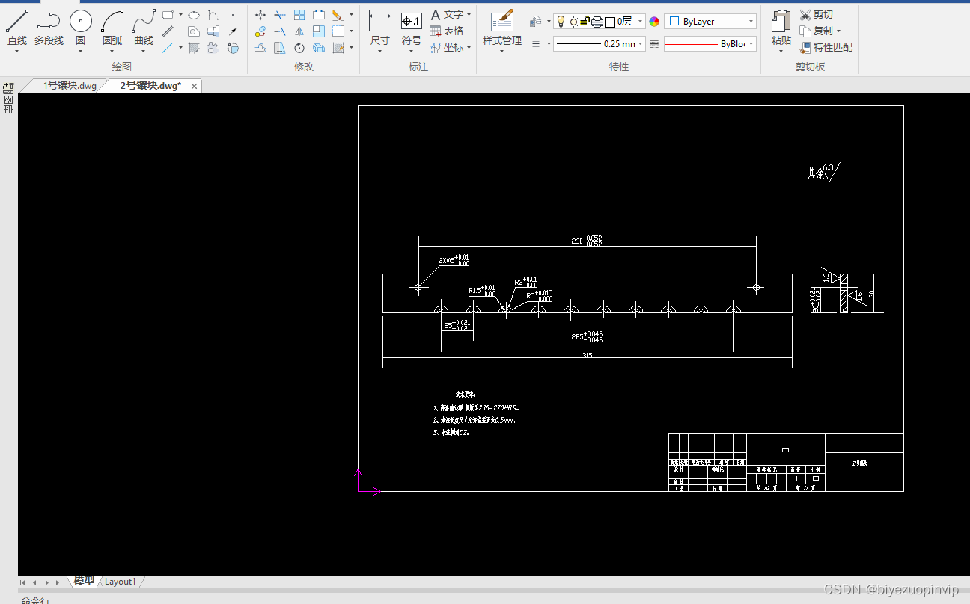The height and width of the screenshot is (604, 970).
Task: Select the 315 overall dimension text
Action: pyautogui.click(x=587, y=356)
